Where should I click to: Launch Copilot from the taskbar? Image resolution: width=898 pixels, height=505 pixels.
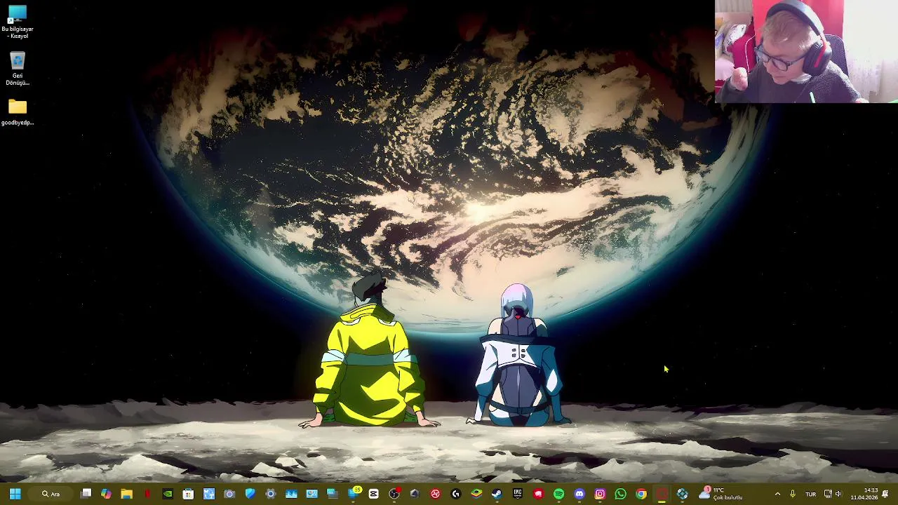point(106,494)
